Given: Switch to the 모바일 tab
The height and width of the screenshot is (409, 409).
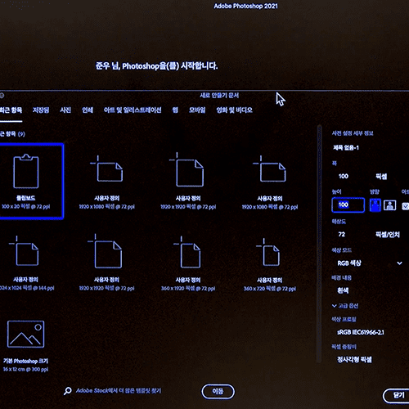Looking at the screenshot, I should pyautogui.click(x=197, y=110).
